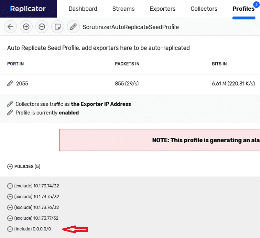Click the 855 (29/s) packets value
Image resolution: width=260 pixels, height=238 pixels.
pyautogui.click(x=127, y=83)
